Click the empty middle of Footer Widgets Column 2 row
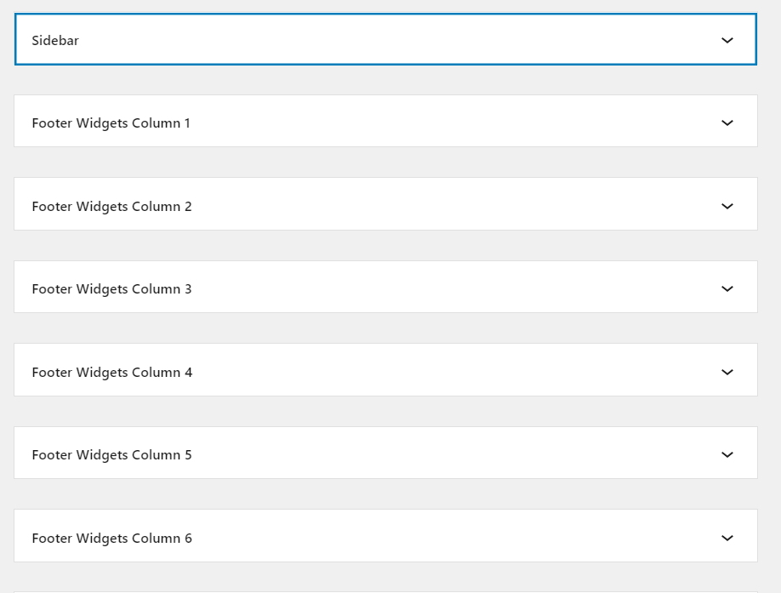 [x=385, y=203]
